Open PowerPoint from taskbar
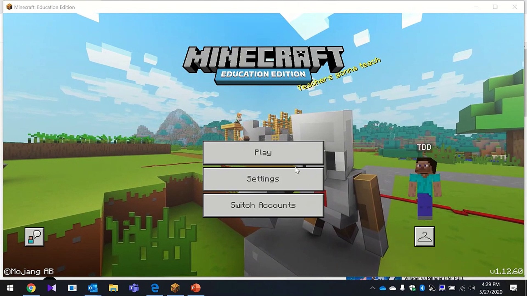The image size is (527, 296). (196, 288)
